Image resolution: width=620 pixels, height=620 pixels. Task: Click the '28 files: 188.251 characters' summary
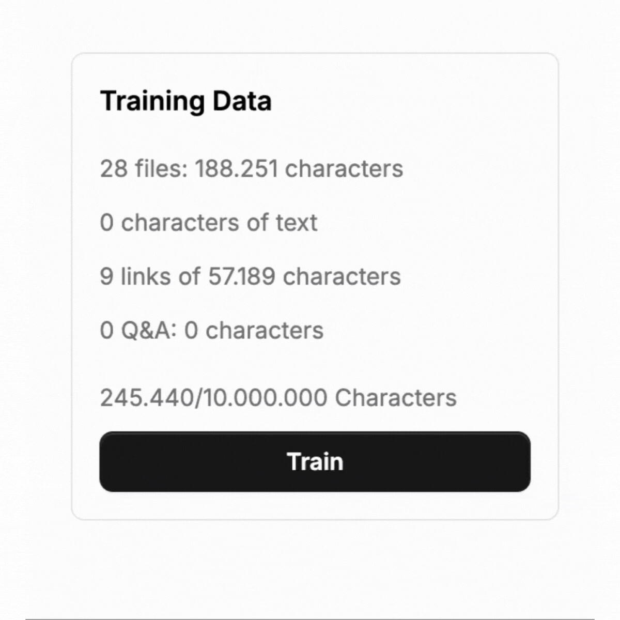252,168
